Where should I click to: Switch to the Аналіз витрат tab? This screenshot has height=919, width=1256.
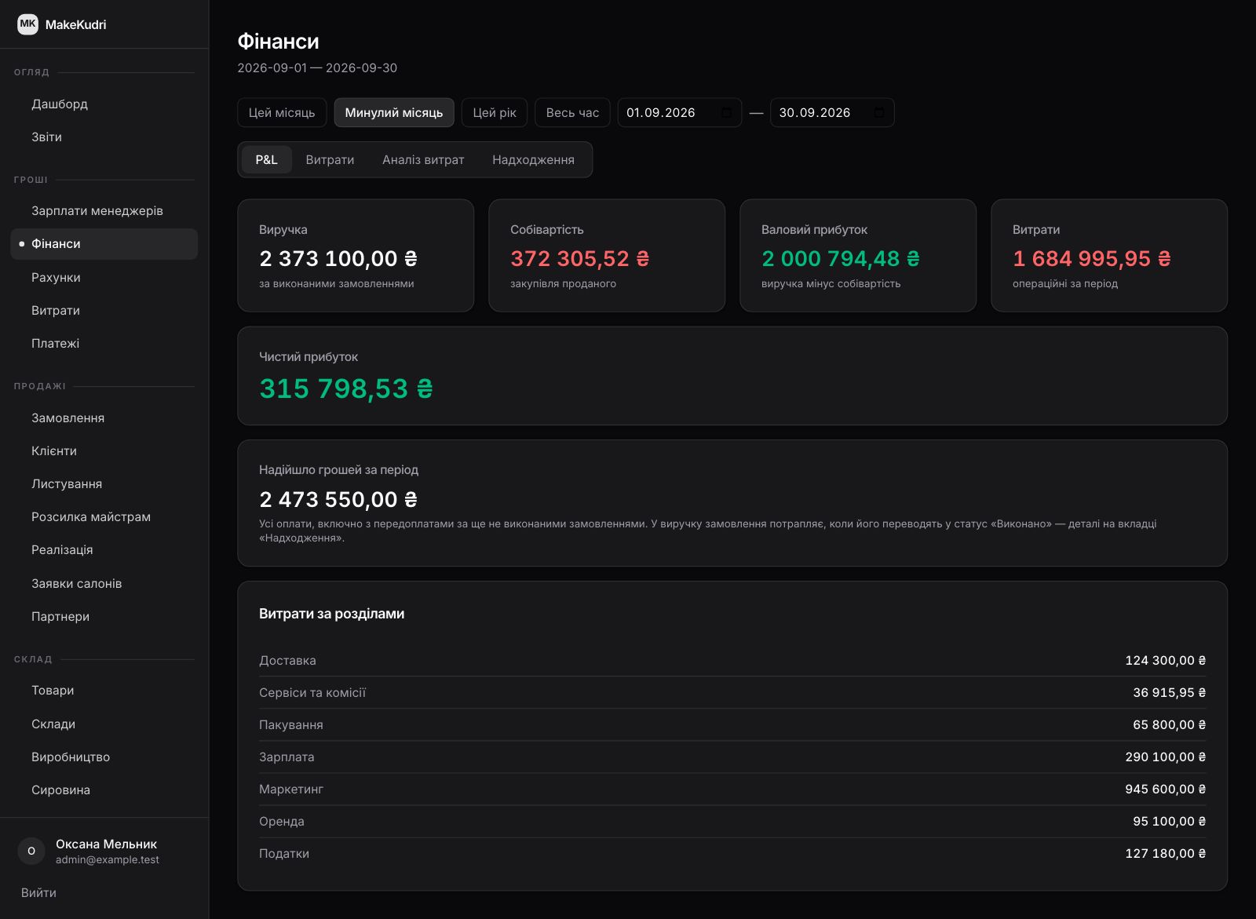(x=423, y=160)
